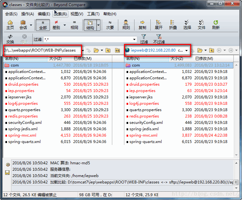Toggle Minor (次要) differences button
The image size is (242, 200).
pyautogui.click(x=110, y=25)
